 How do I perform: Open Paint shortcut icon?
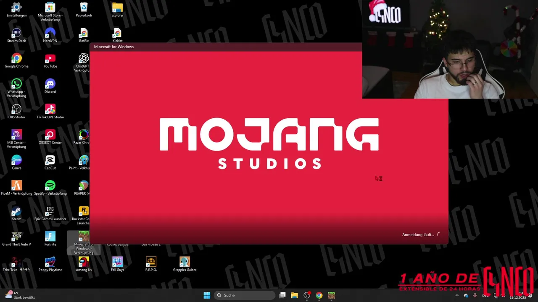[x=80, y=163]
